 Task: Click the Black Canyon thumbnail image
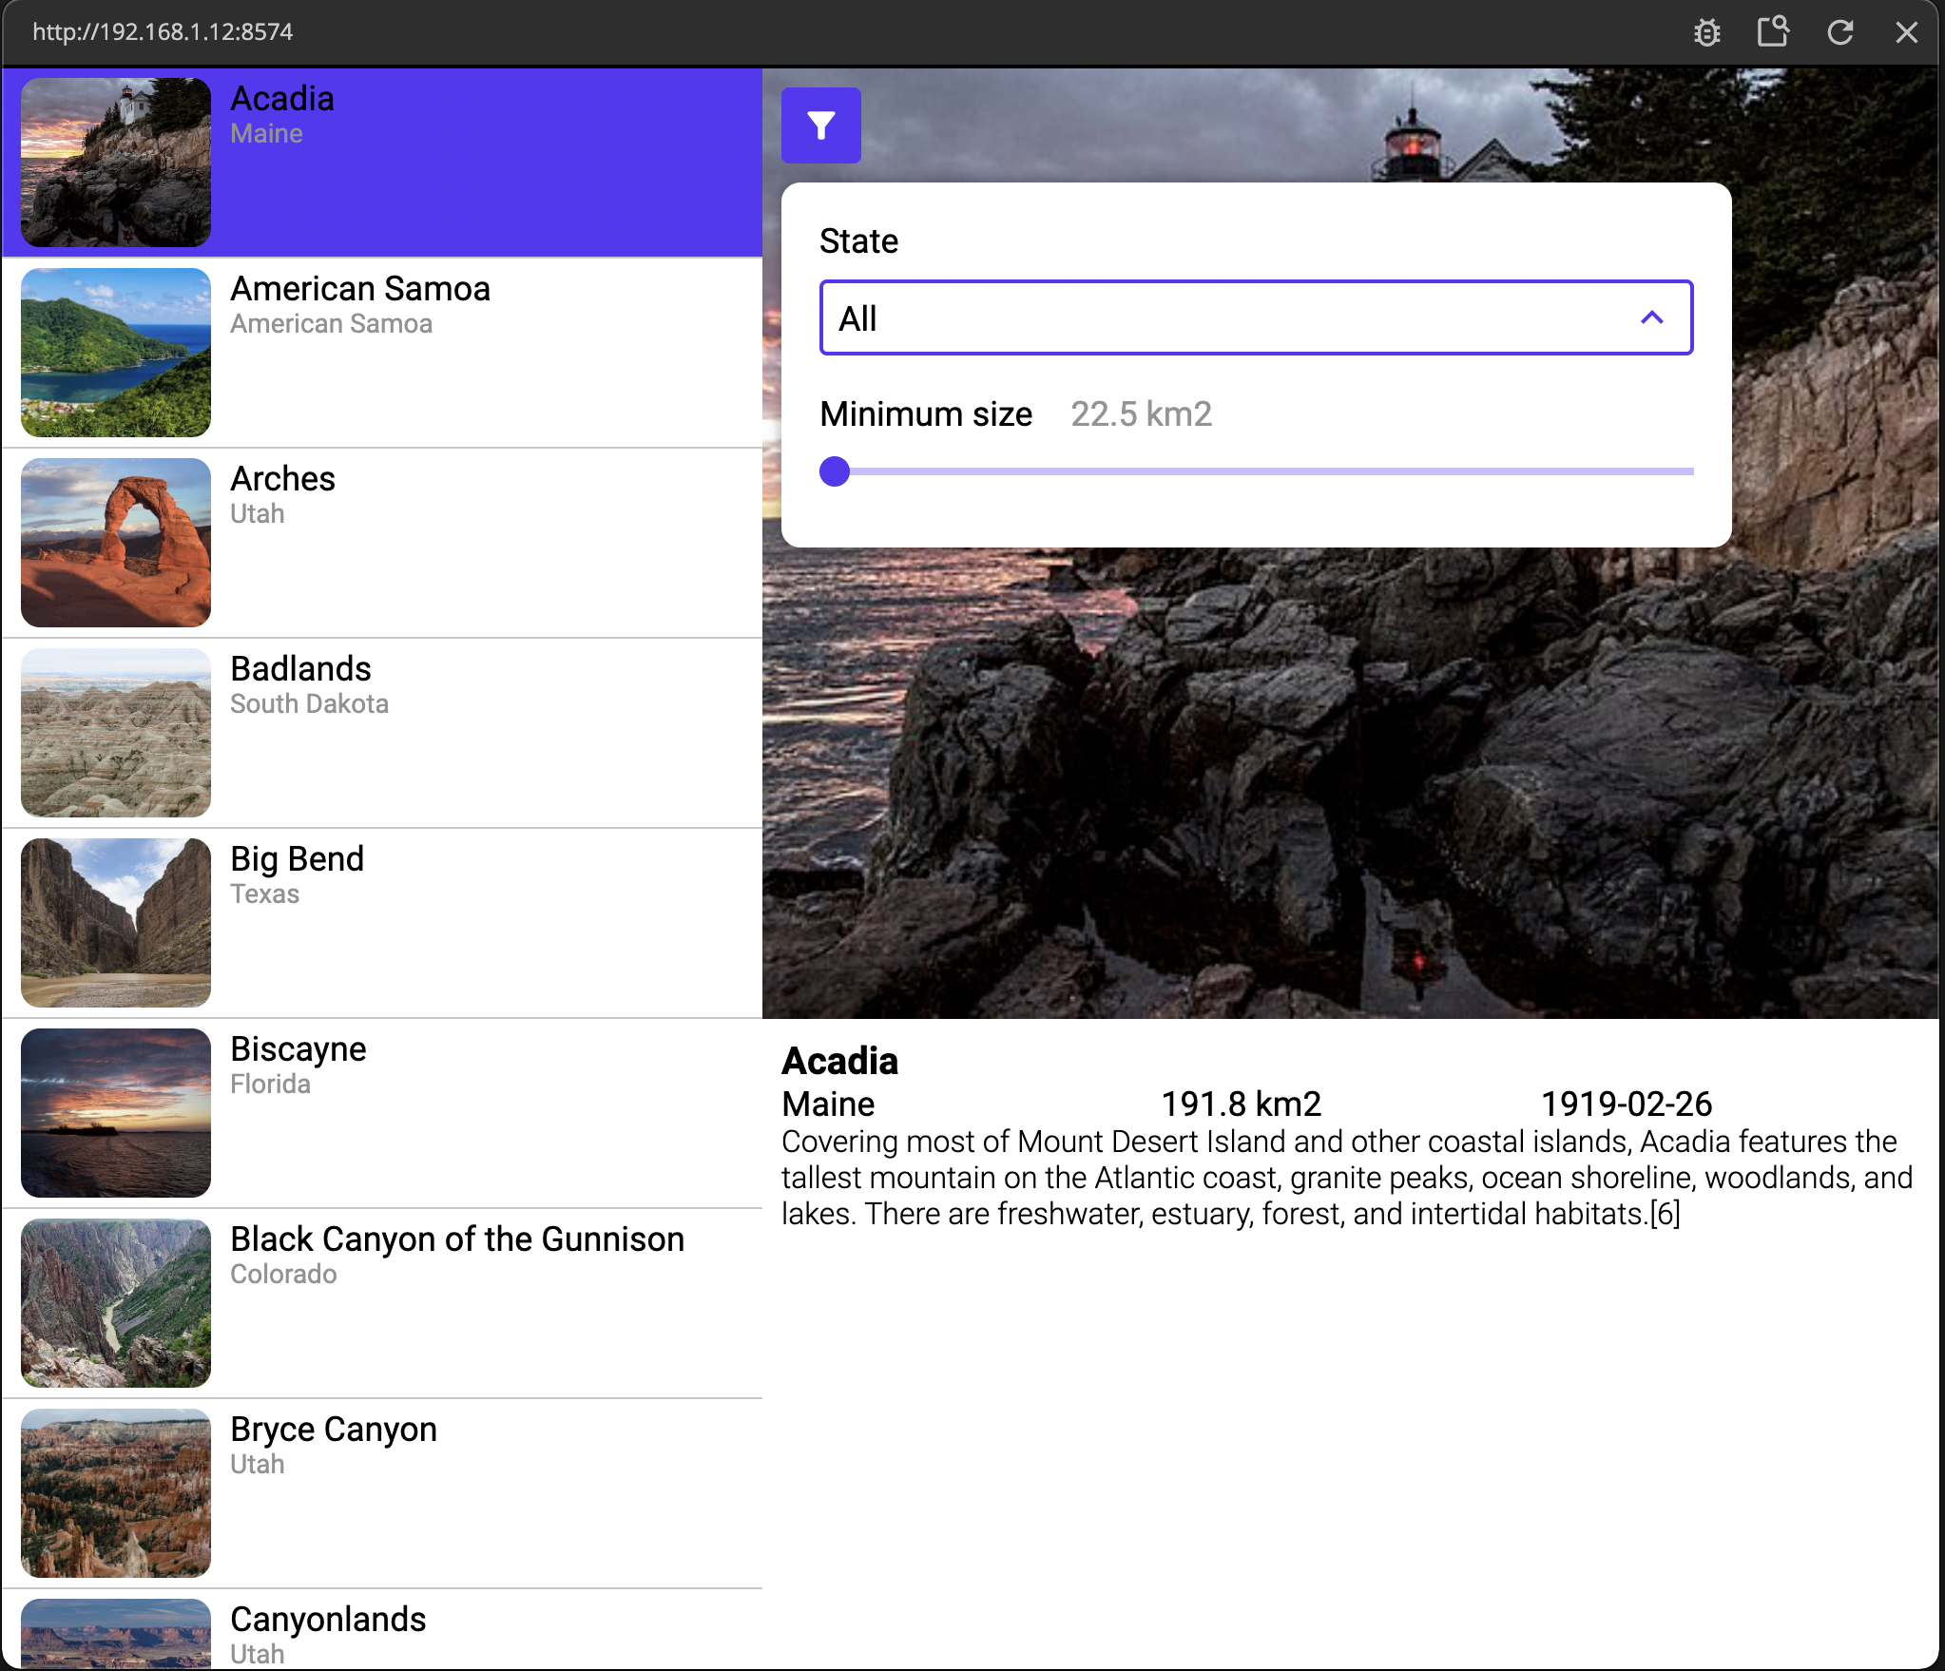[x=116, y=1303]
